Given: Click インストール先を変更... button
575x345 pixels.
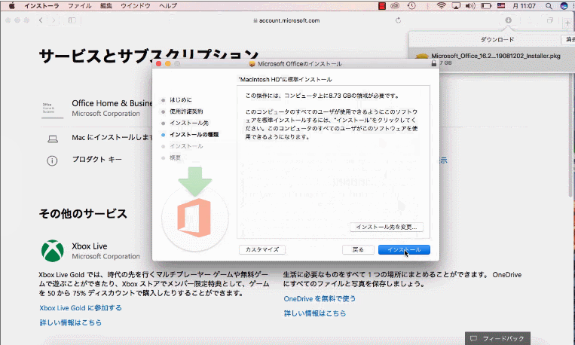Looking at the screenshot, I should tap(386, 227).
